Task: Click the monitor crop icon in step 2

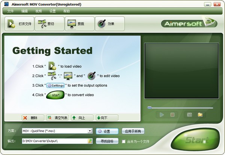Action: click(68, 76)
